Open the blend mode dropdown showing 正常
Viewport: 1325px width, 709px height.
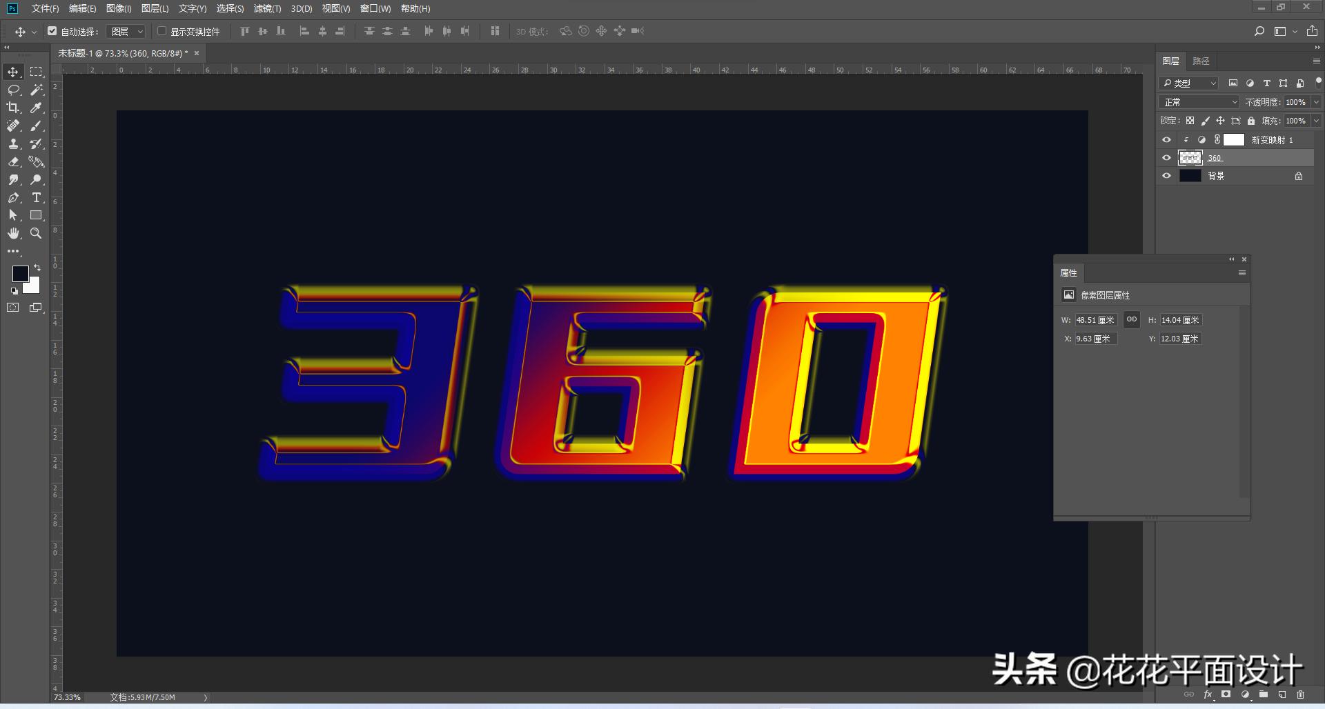point(1198,101)
